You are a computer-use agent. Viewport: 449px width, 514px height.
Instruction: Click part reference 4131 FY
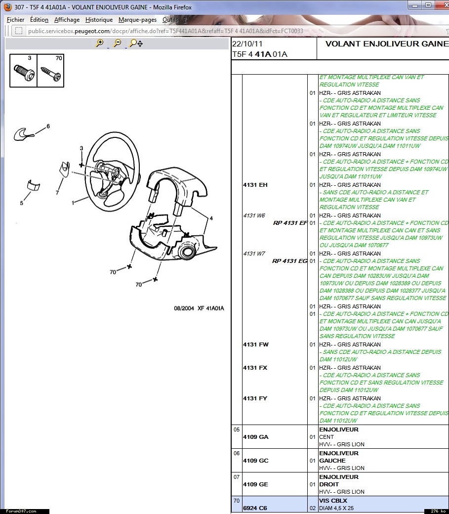255,398
